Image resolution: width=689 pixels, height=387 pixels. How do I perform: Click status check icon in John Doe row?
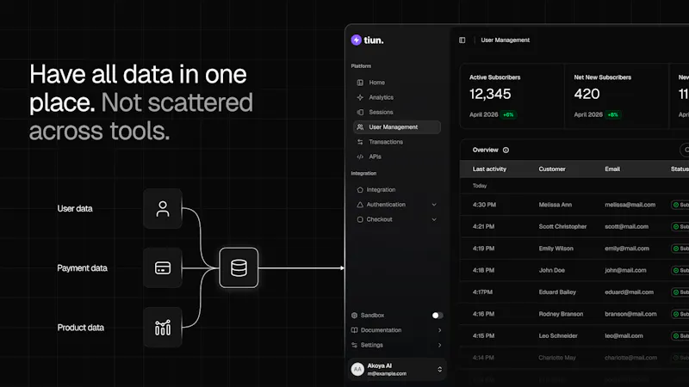pyautogui.click(x=676, y=270)
